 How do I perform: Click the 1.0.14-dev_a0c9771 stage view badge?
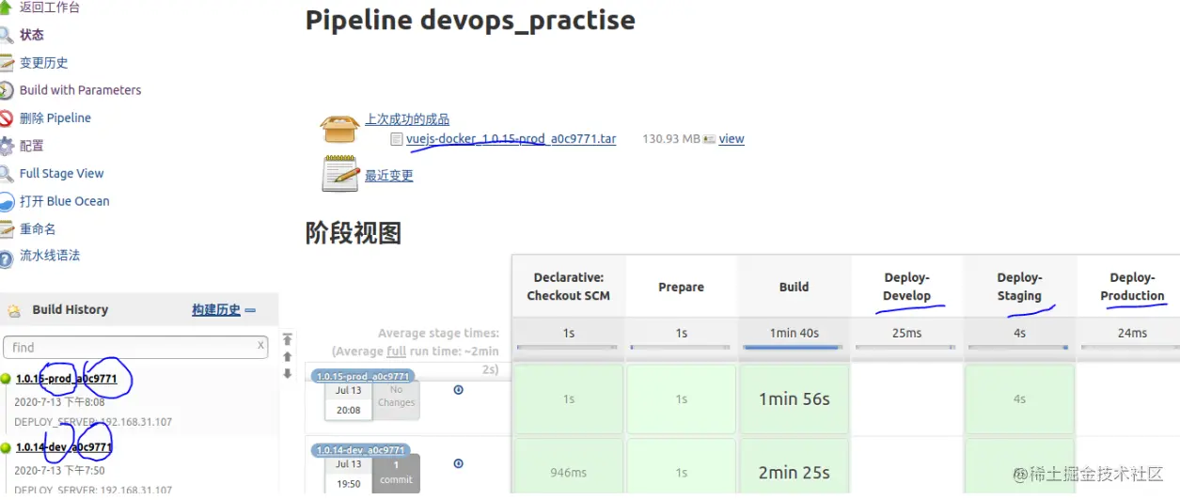(359, 450)
